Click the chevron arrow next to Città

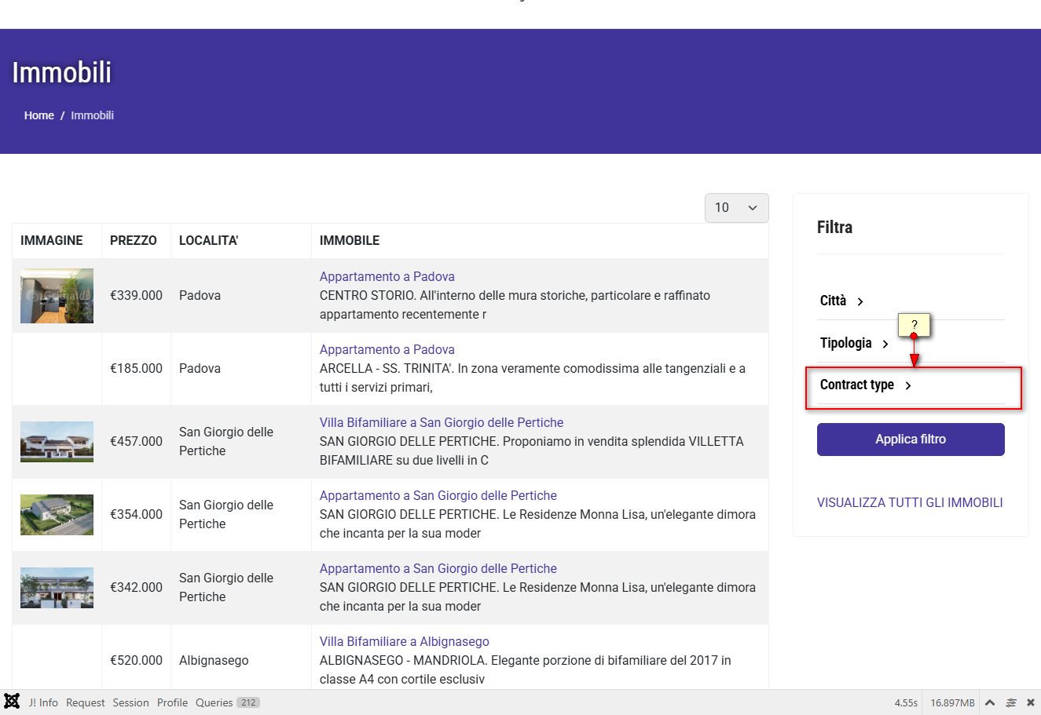[x=860, y=301]
